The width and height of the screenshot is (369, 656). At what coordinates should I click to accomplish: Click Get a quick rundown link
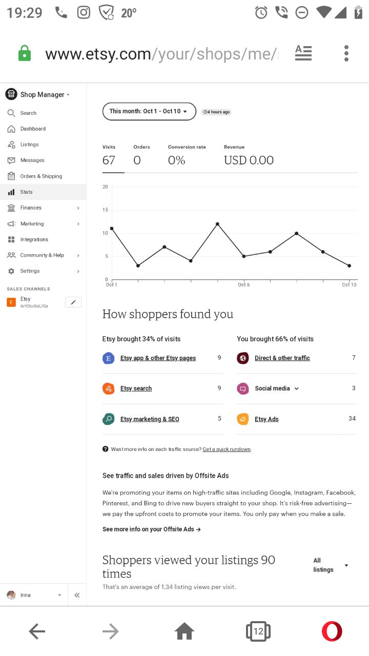[x=227, y=449]
